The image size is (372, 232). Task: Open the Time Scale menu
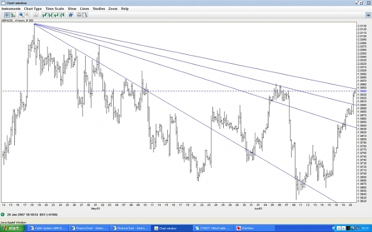coord(55,9)
